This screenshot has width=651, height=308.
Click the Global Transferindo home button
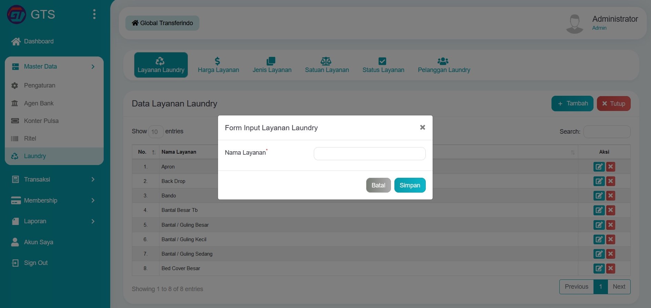pyautogui.click(x=162, y=23)
